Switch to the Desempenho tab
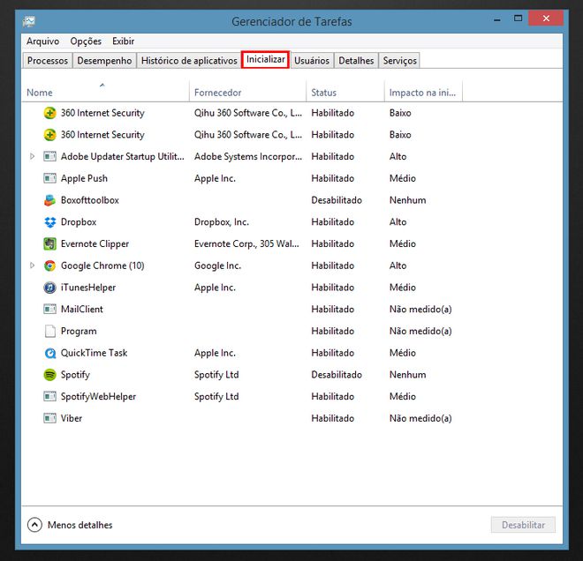 pyautogui.click(x=104, y=61)
